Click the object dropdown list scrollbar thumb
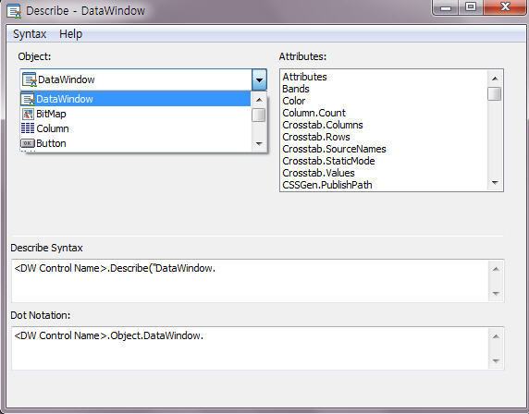Screen dimensions: 529x414 (259, 115)
